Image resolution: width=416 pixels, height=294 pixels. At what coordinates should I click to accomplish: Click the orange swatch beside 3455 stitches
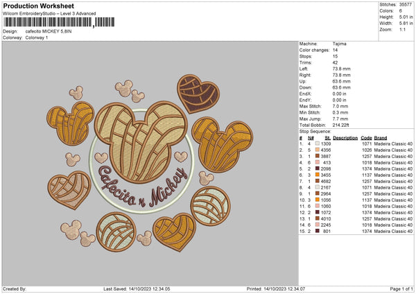point(318,175)
